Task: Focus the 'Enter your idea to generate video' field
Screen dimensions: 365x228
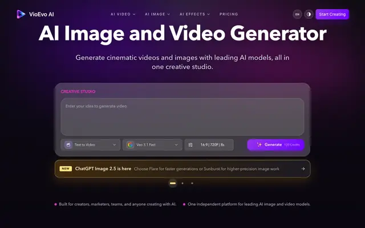Action: (x=182, y=117)
